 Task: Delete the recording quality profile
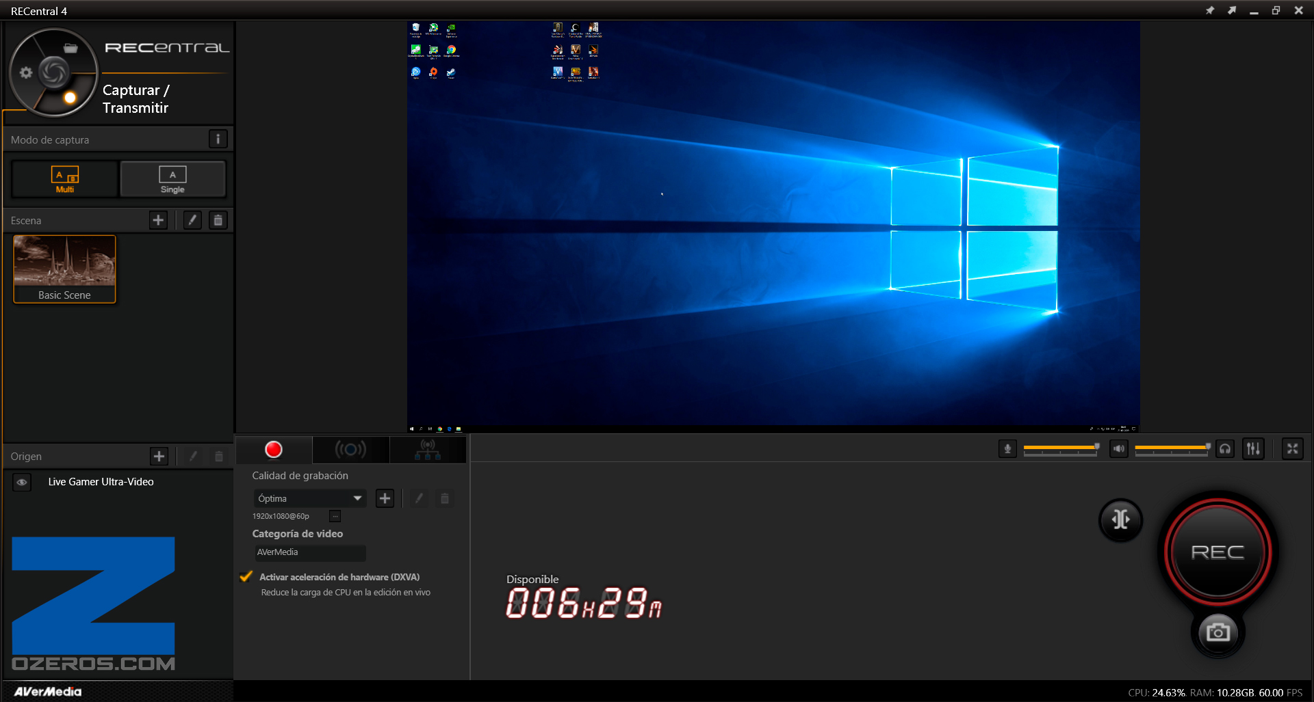[x=445, y=498]
